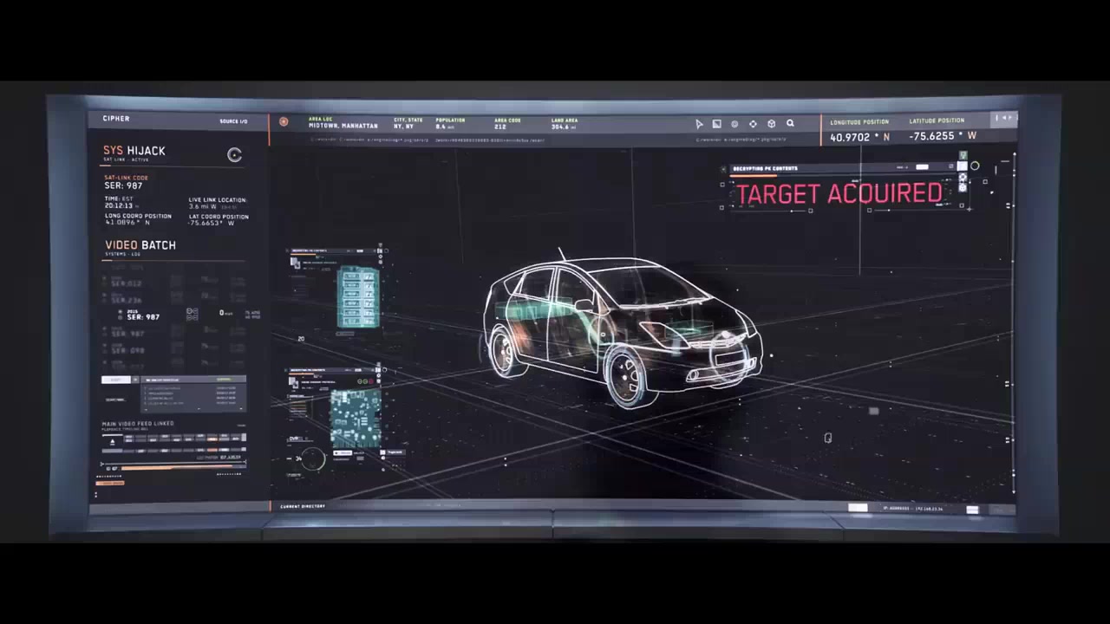Click the circular dial below the circuit board window
Image resolution: width=1110 pixels, height=624 pixels.
point(314,458)
